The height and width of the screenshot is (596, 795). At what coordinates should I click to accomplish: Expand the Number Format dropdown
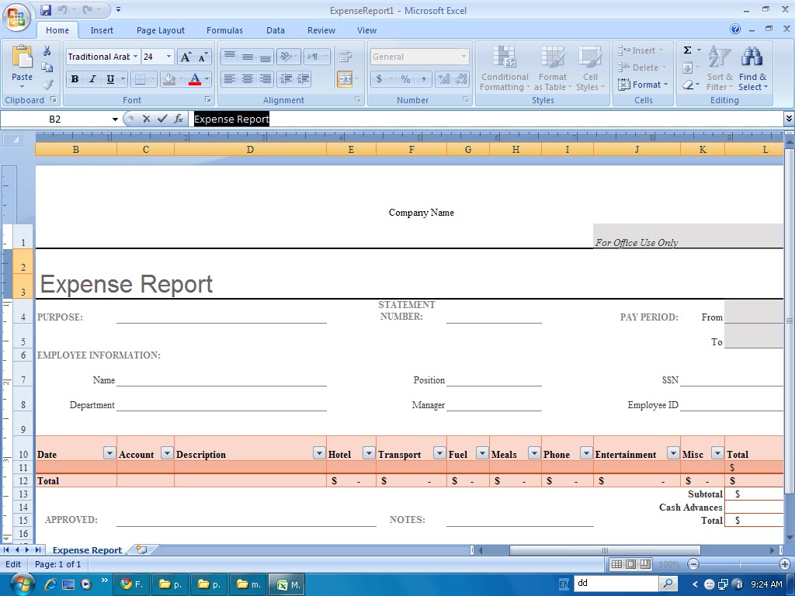click(463, 57)
